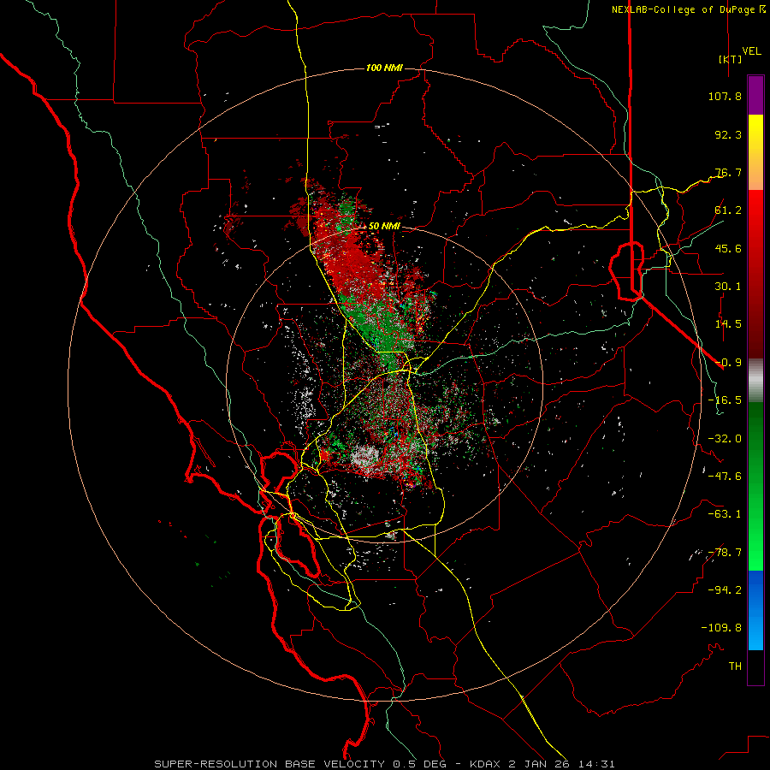
Task: Select the -94.2 velocity scale value
Action: coord(725,590)
